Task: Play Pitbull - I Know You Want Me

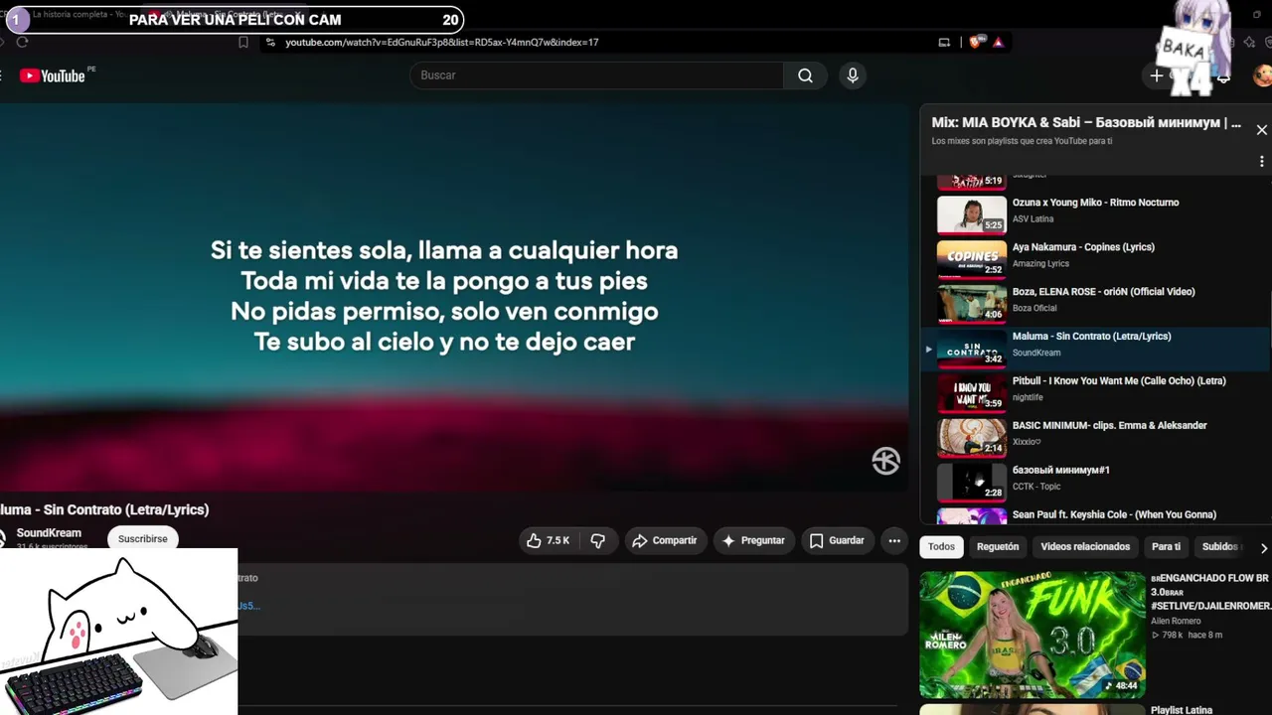Action: click(1119, 381)
